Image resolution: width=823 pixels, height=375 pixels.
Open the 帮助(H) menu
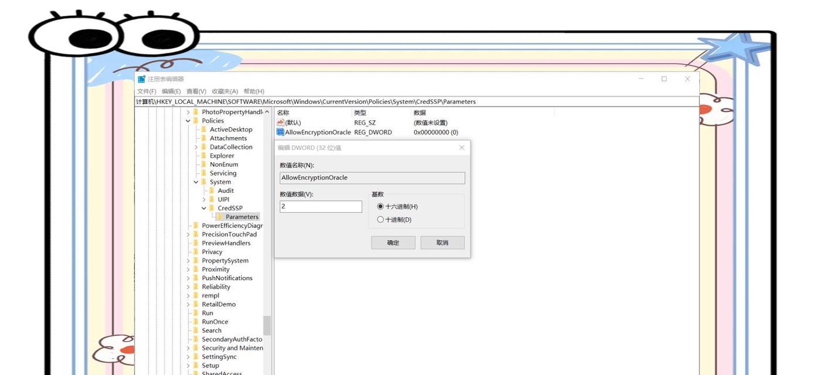coord(254,91)
